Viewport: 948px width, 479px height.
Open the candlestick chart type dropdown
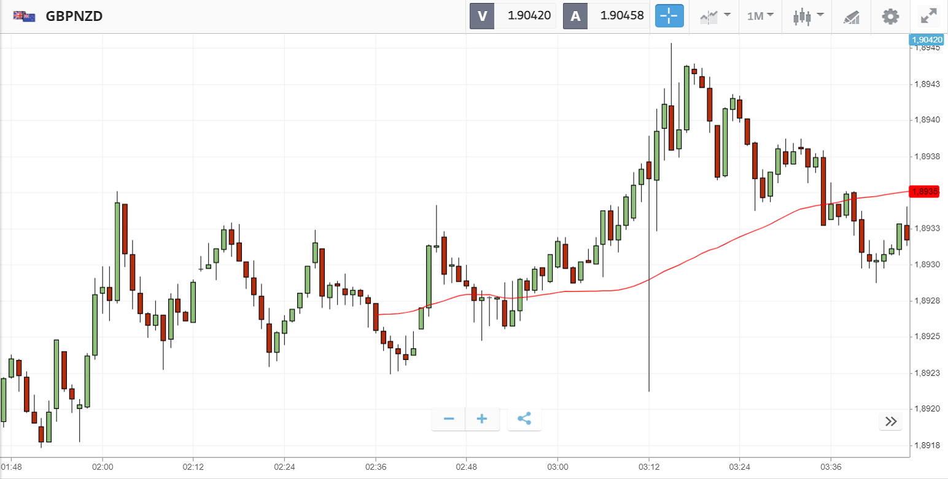806,17
